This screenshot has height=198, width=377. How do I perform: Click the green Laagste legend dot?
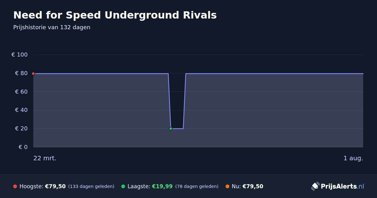click(123, 186)
